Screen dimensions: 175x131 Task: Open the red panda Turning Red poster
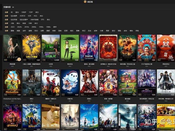[x=166, y=48]
